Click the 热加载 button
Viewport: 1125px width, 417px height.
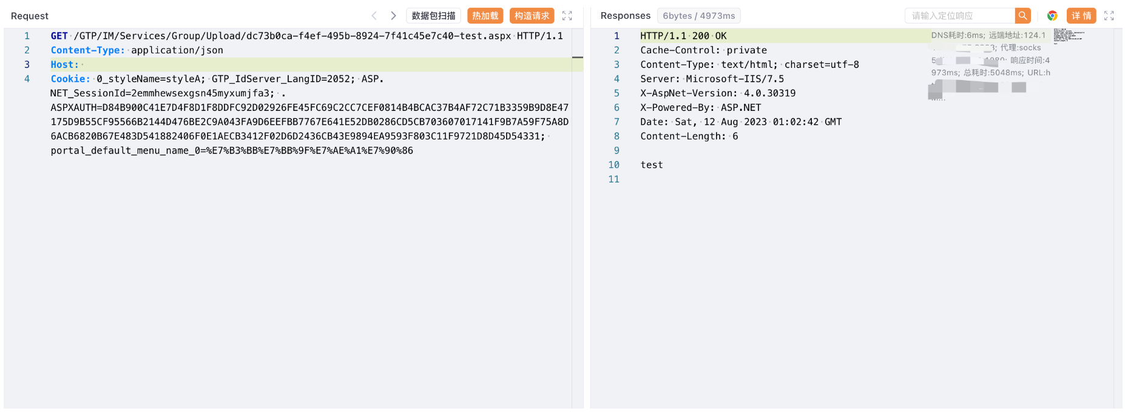pos(485,16)
